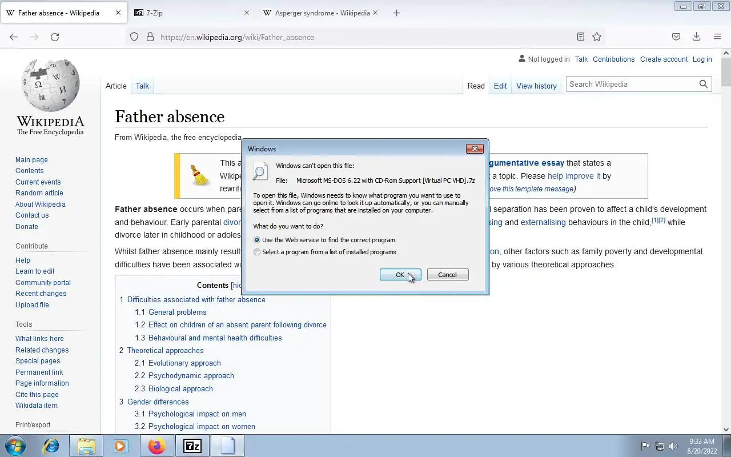This screenshot has width=731, height=457.
Task: Open Wikidata item sidebar link
Action: tap(37, 406)
